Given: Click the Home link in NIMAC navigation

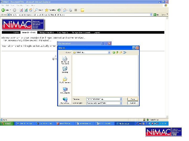Looking at the screenshot, I should (x=16, y=32).
